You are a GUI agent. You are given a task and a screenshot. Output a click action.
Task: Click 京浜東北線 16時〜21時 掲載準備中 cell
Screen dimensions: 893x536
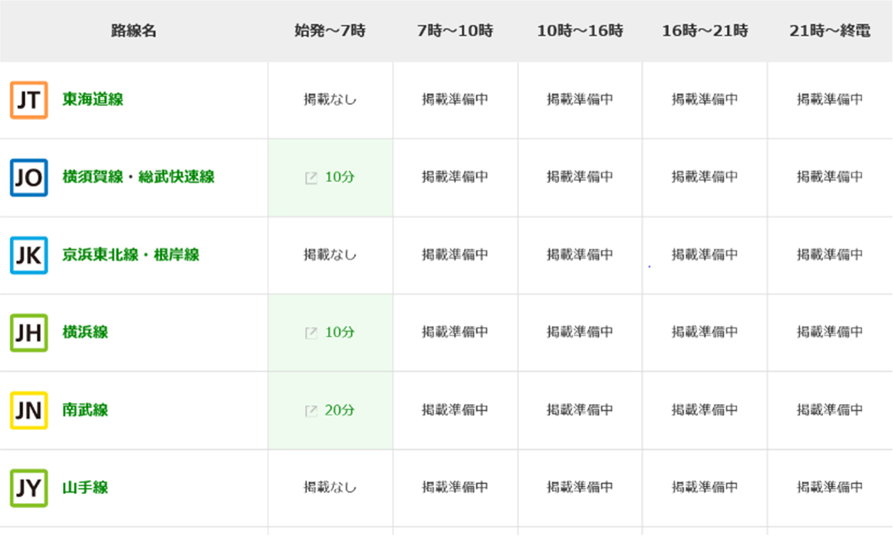tap(705, 255)
